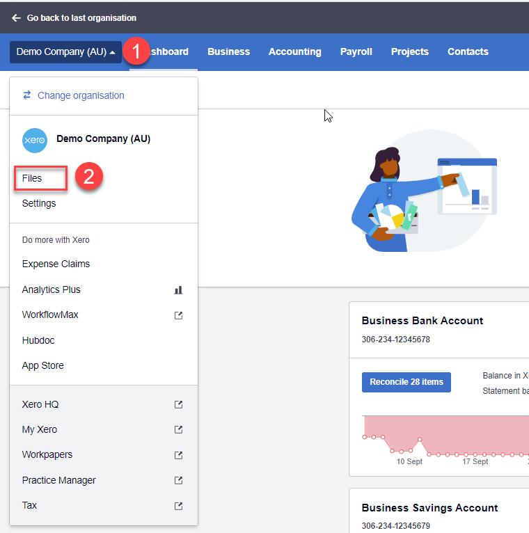Screen dimensions: 529x533
Task: Open the Dashboard tab
Action: pos(164,51)
